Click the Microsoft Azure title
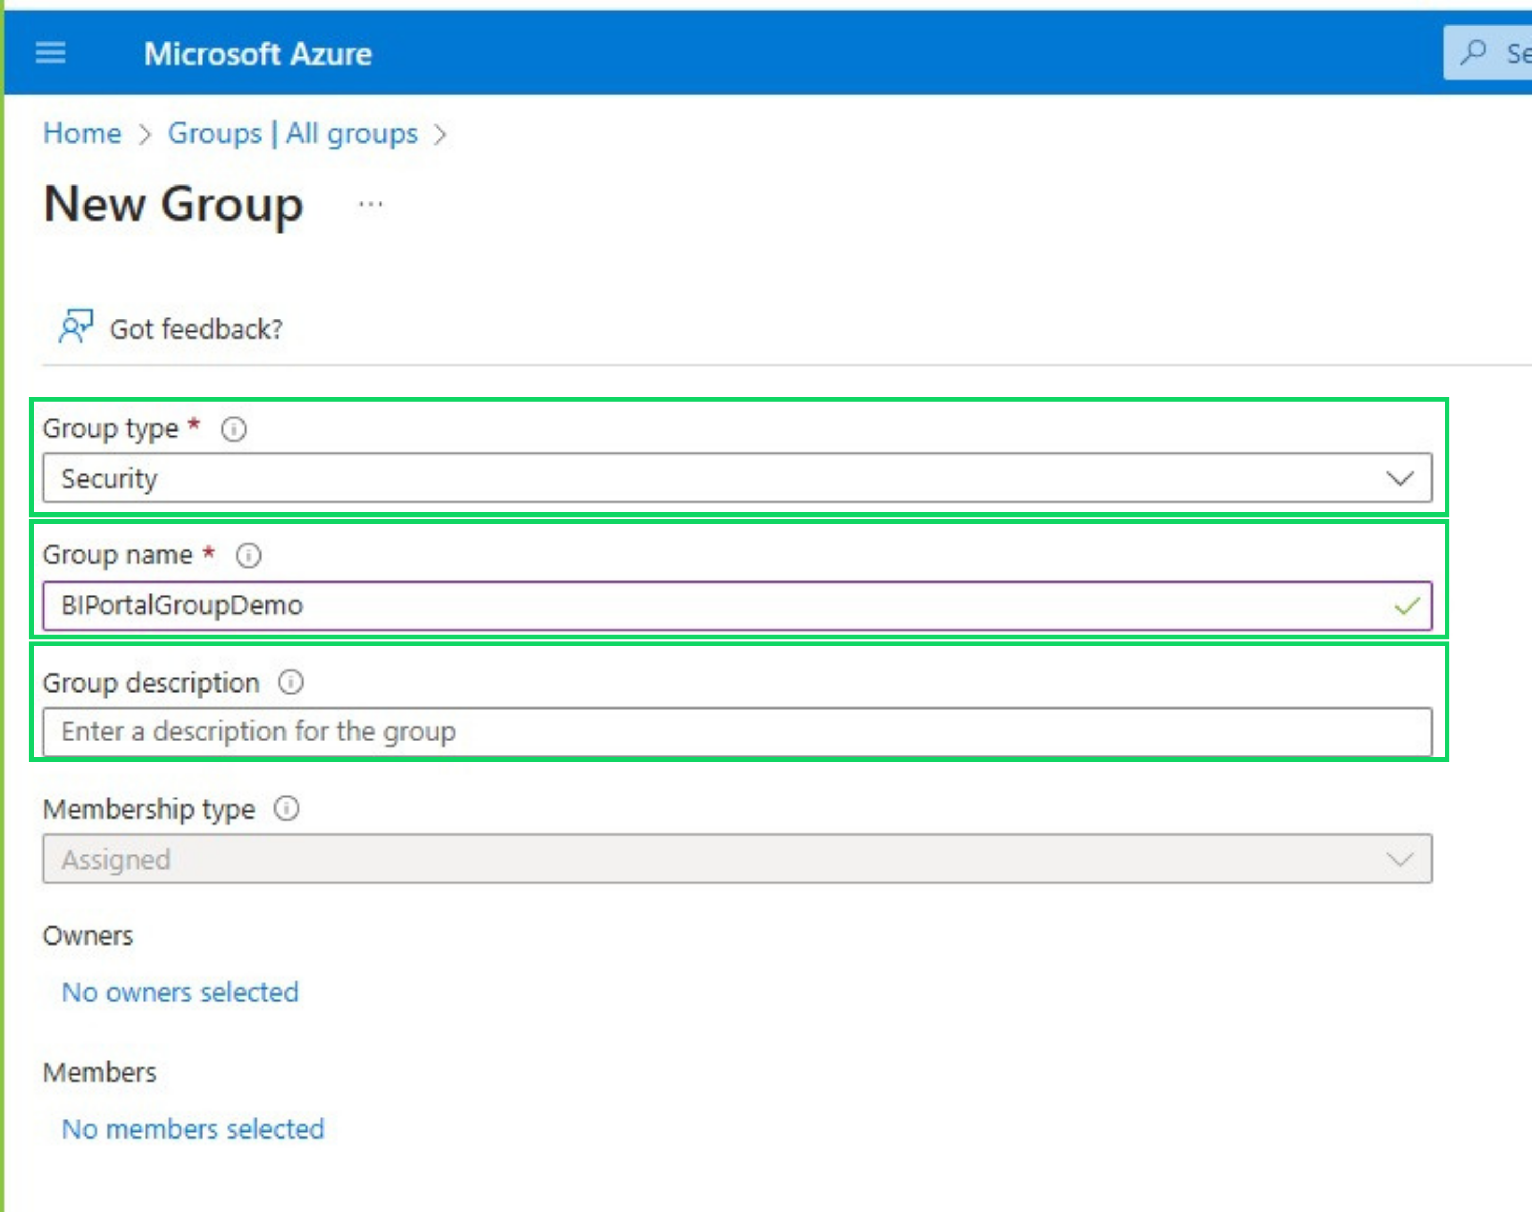Screen dimensions: 1532x1214 [x=257, y=54]
